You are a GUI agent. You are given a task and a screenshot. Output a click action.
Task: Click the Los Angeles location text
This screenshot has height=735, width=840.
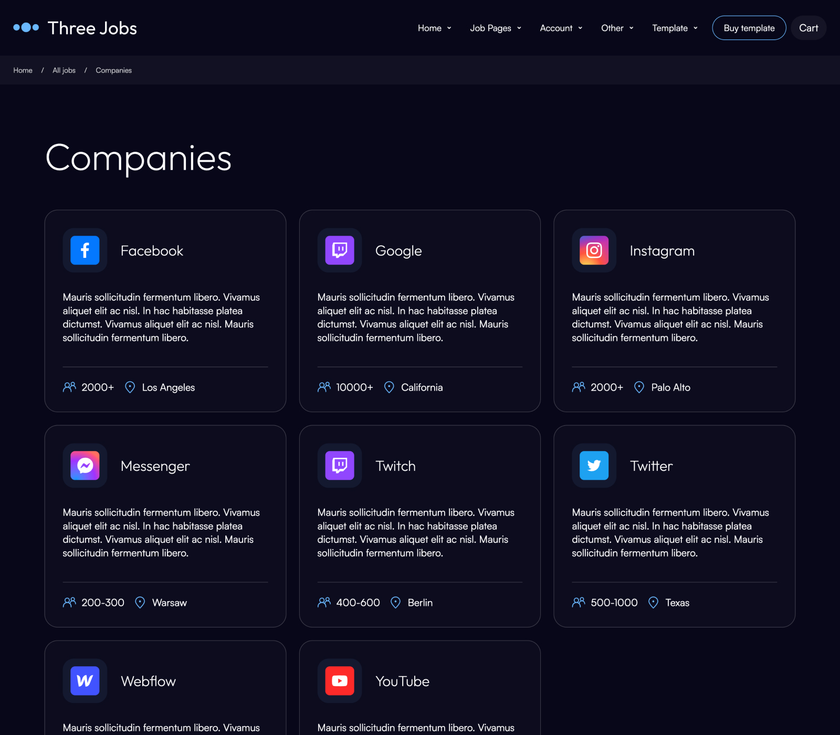click(169, 387)
